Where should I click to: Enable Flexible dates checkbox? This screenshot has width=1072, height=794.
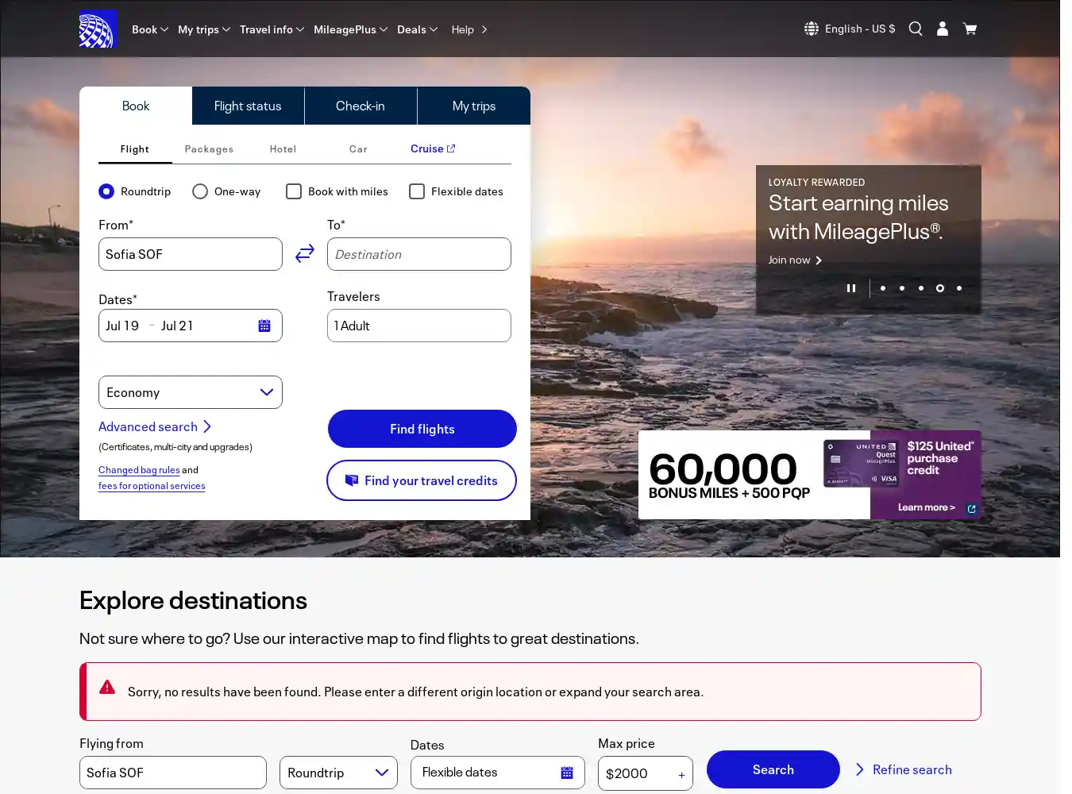[x=417, y=191]
